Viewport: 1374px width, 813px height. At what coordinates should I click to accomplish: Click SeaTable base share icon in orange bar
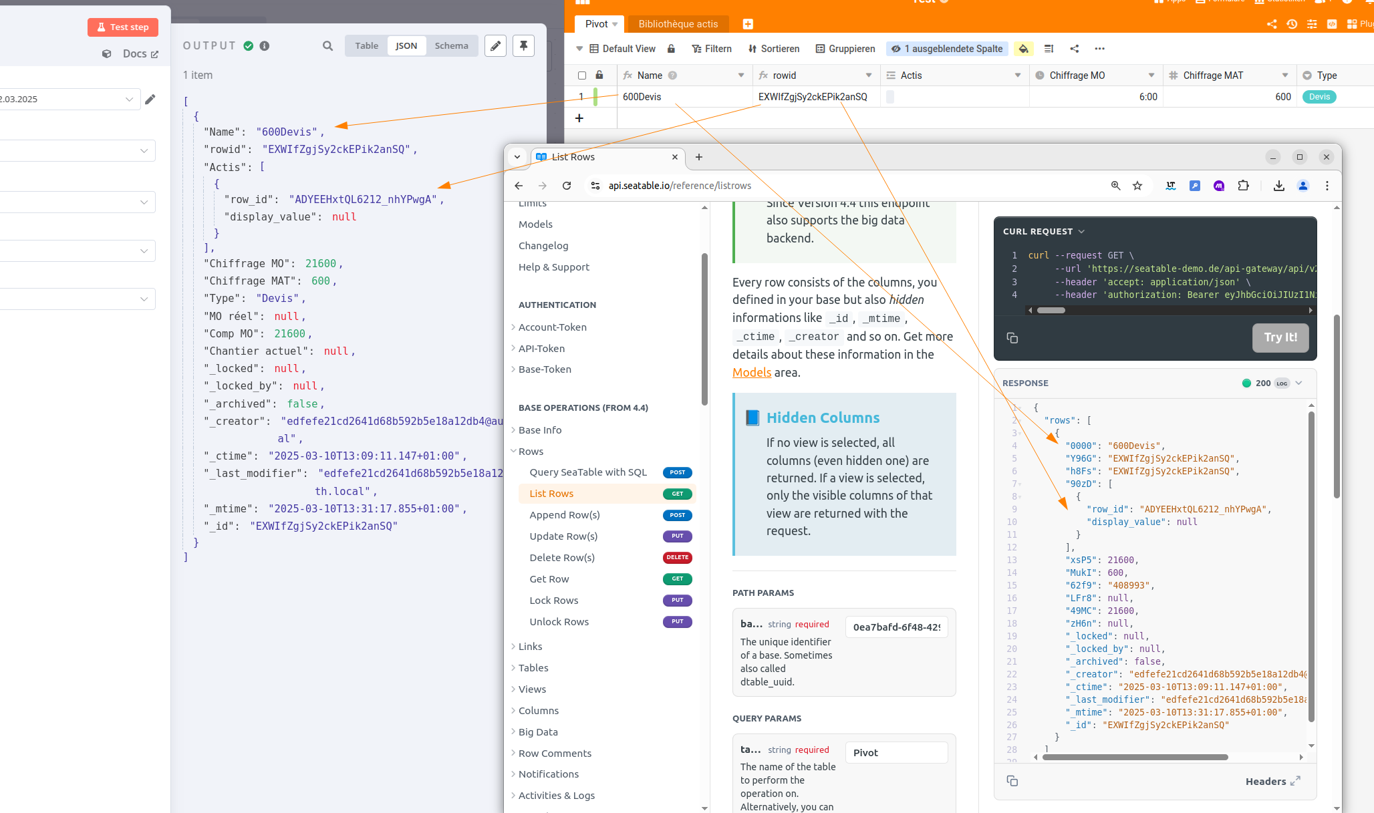(1272, 24)
